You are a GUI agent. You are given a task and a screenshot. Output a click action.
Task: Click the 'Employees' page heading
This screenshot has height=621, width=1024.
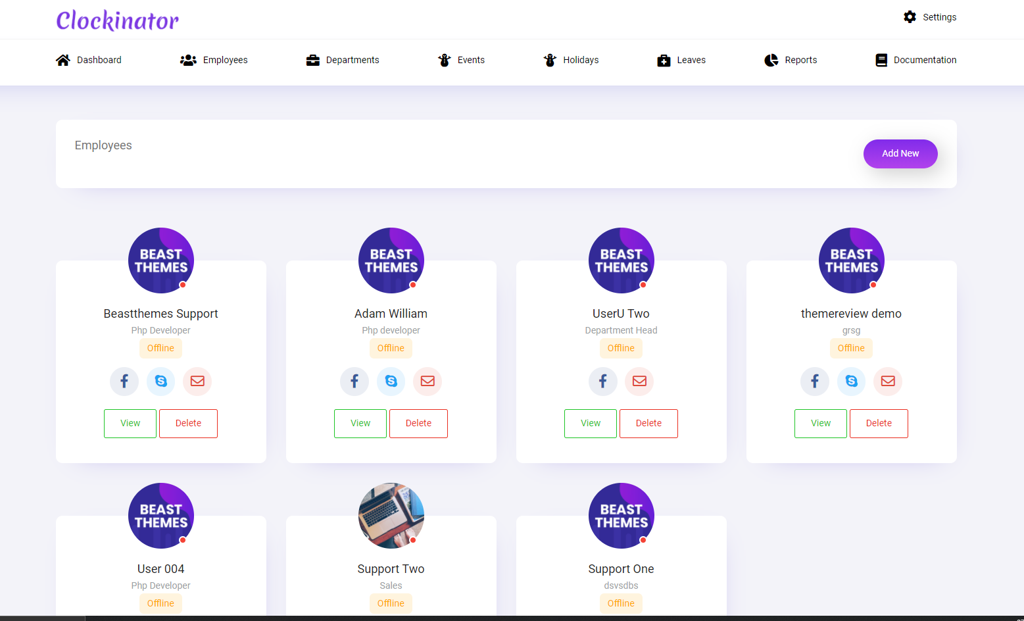(103, 145)
